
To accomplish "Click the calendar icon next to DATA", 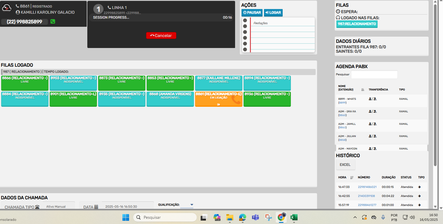I will click(x=96, y=207).
